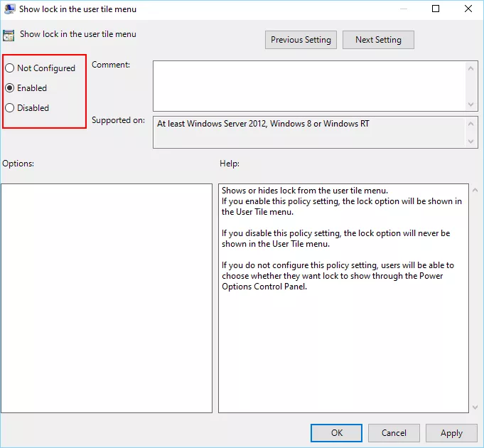484x448 pixels.
Task: Apply the policy changes
Action: (451, 432)
